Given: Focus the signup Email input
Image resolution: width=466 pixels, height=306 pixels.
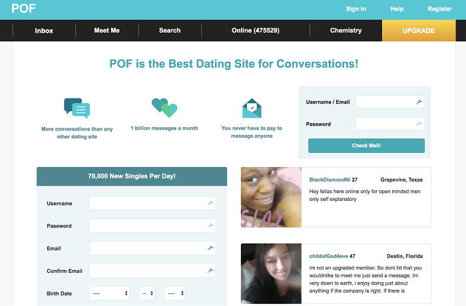Looking at the screenshot, I should 152,248.
